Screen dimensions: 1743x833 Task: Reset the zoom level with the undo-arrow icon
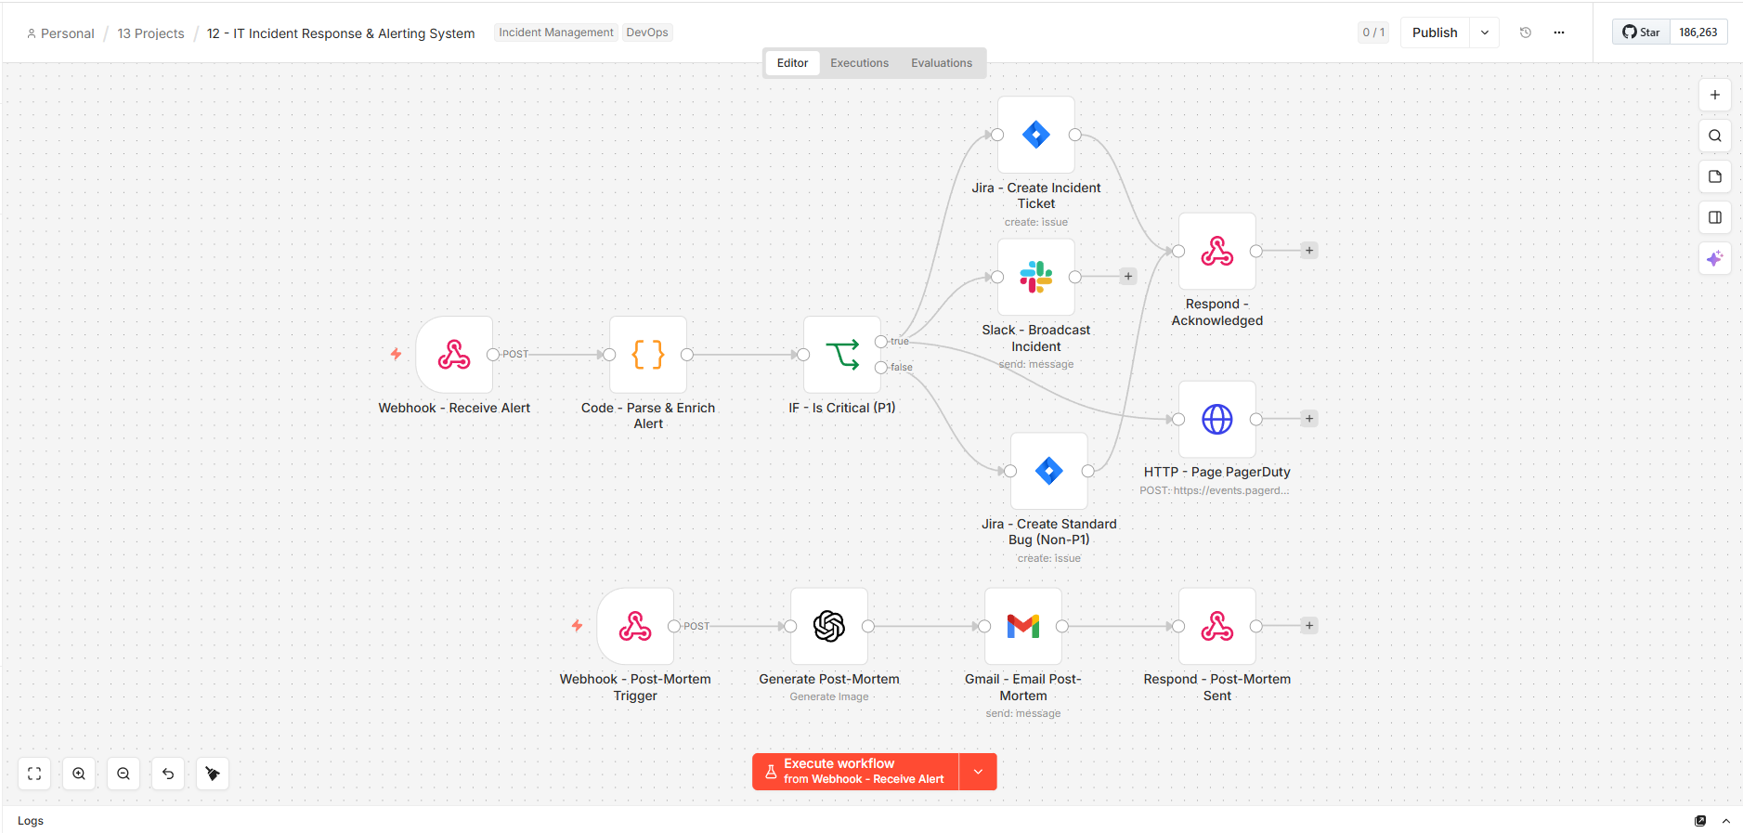tap(168, 774)
